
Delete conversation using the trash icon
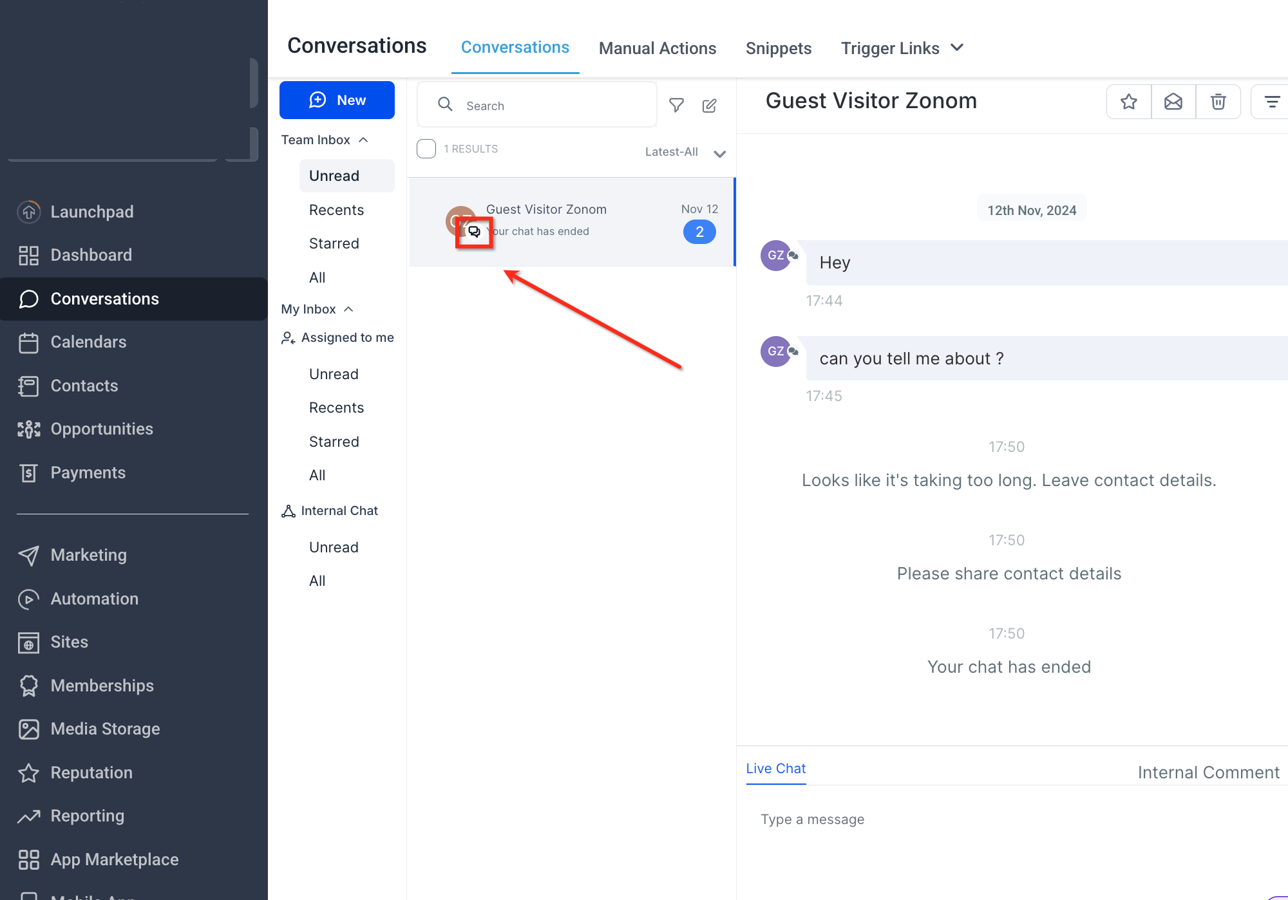(1218, 102)
